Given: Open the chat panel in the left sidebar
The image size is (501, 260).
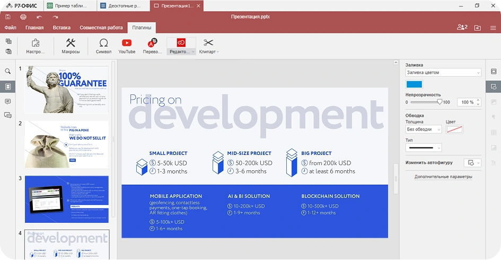Looking at the screenshot, I should (x=8, y=115).
